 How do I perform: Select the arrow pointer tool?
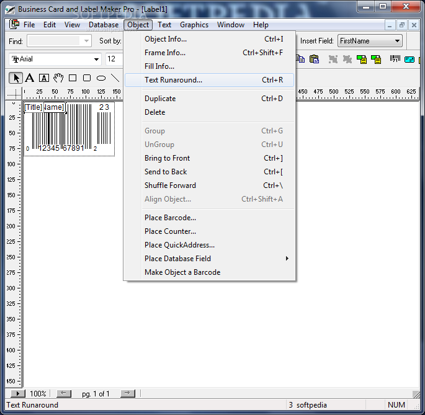[16, 78]
